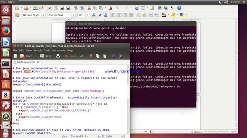Click the Clone Formatting paintbrush icon

tap(110, 8)
